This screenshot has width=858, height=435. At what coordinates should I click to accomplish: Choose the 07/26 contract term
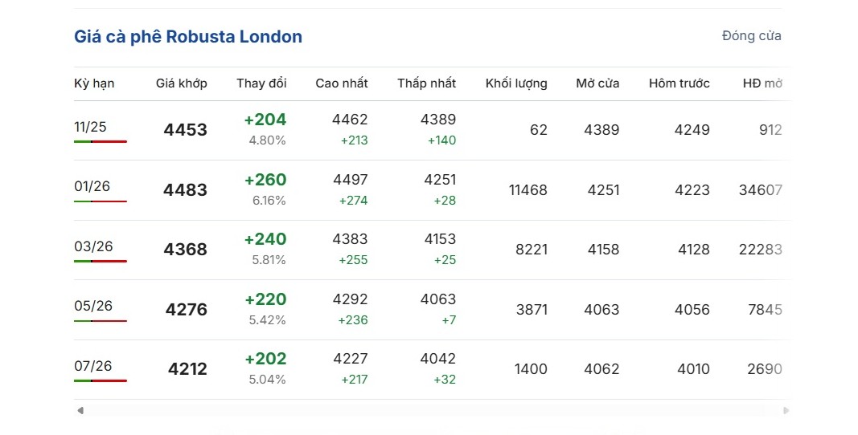93,366
